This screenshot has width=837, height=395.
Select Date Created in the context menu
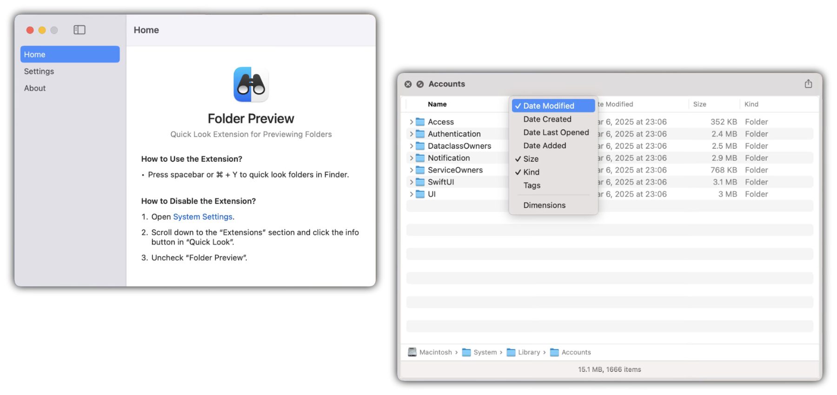(x=547, y=119)
